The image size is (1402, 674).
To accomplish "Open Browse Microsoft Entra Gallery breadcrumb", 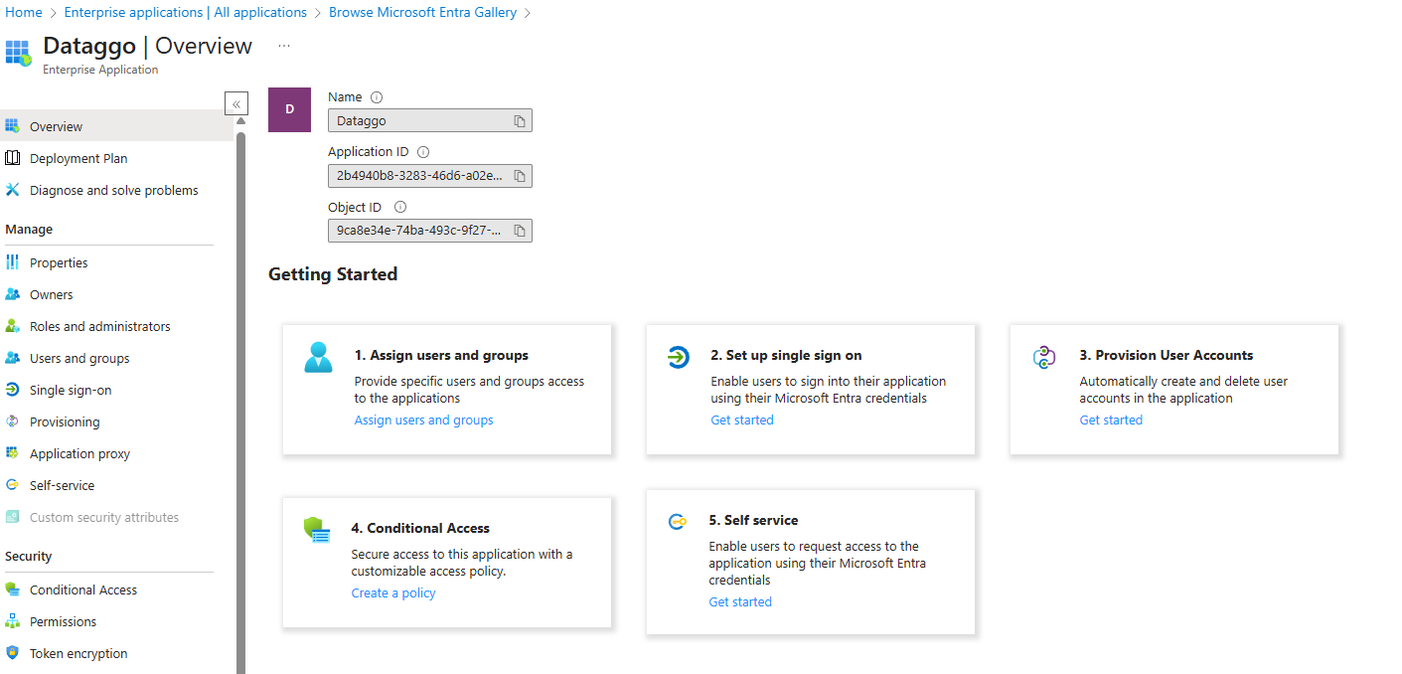I will click(x=421, y=12).
